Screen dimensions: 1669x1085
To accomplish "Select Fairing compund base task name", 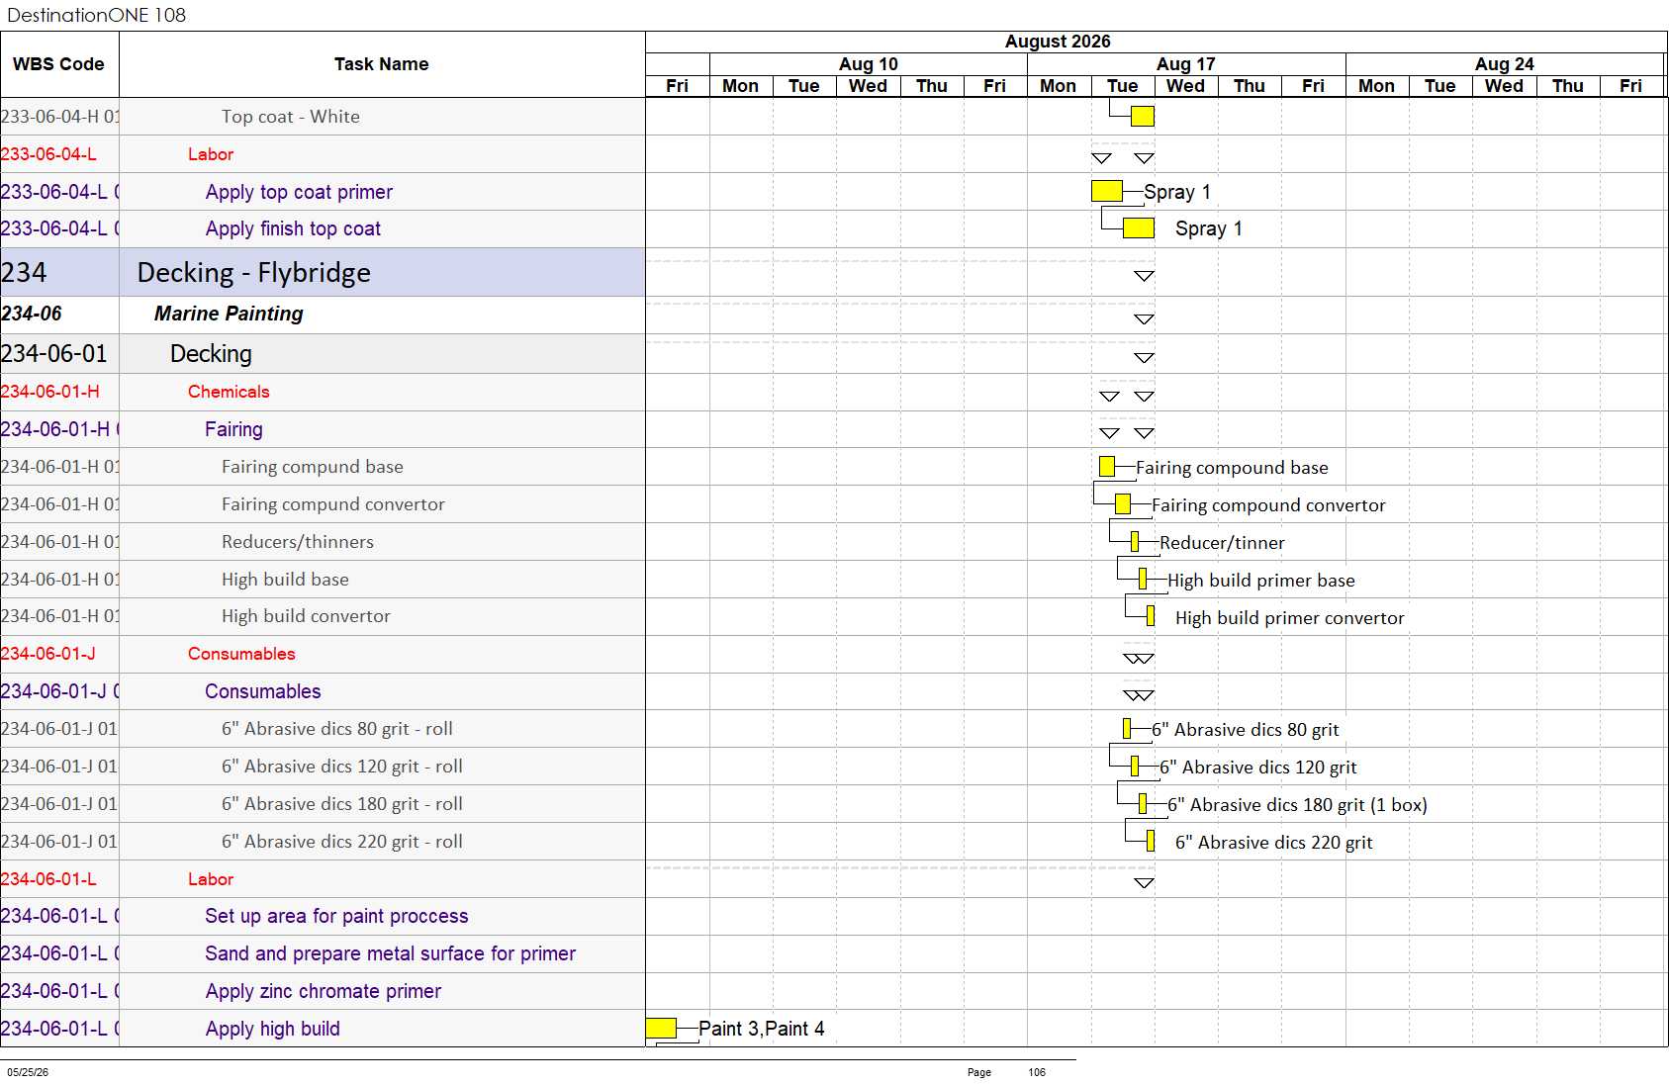I will pyautogui.click(x=313, y=467).
